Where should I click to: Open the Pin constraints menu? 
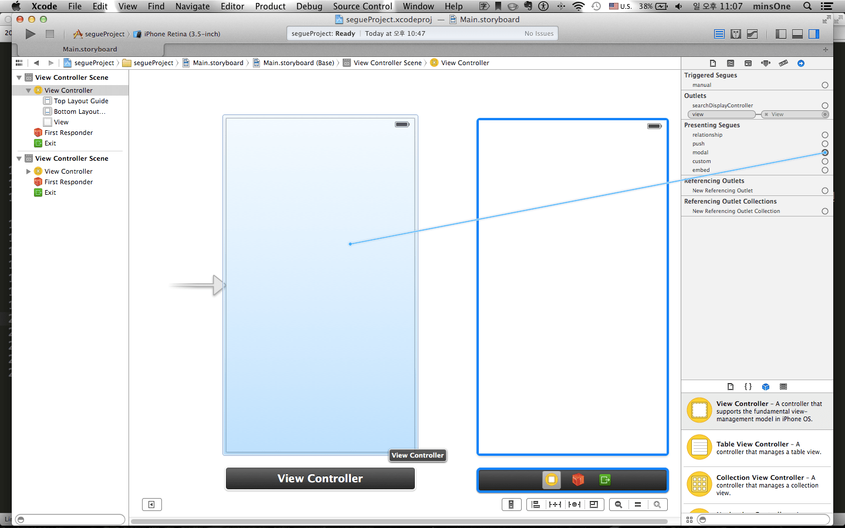(555, 505)
